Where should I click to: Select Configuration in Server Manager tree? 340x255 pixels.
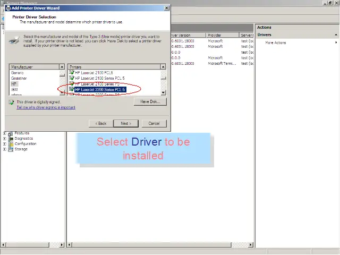25,144
